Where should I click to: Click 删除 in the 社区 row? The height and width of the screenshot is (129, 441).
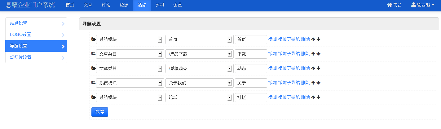305,97
